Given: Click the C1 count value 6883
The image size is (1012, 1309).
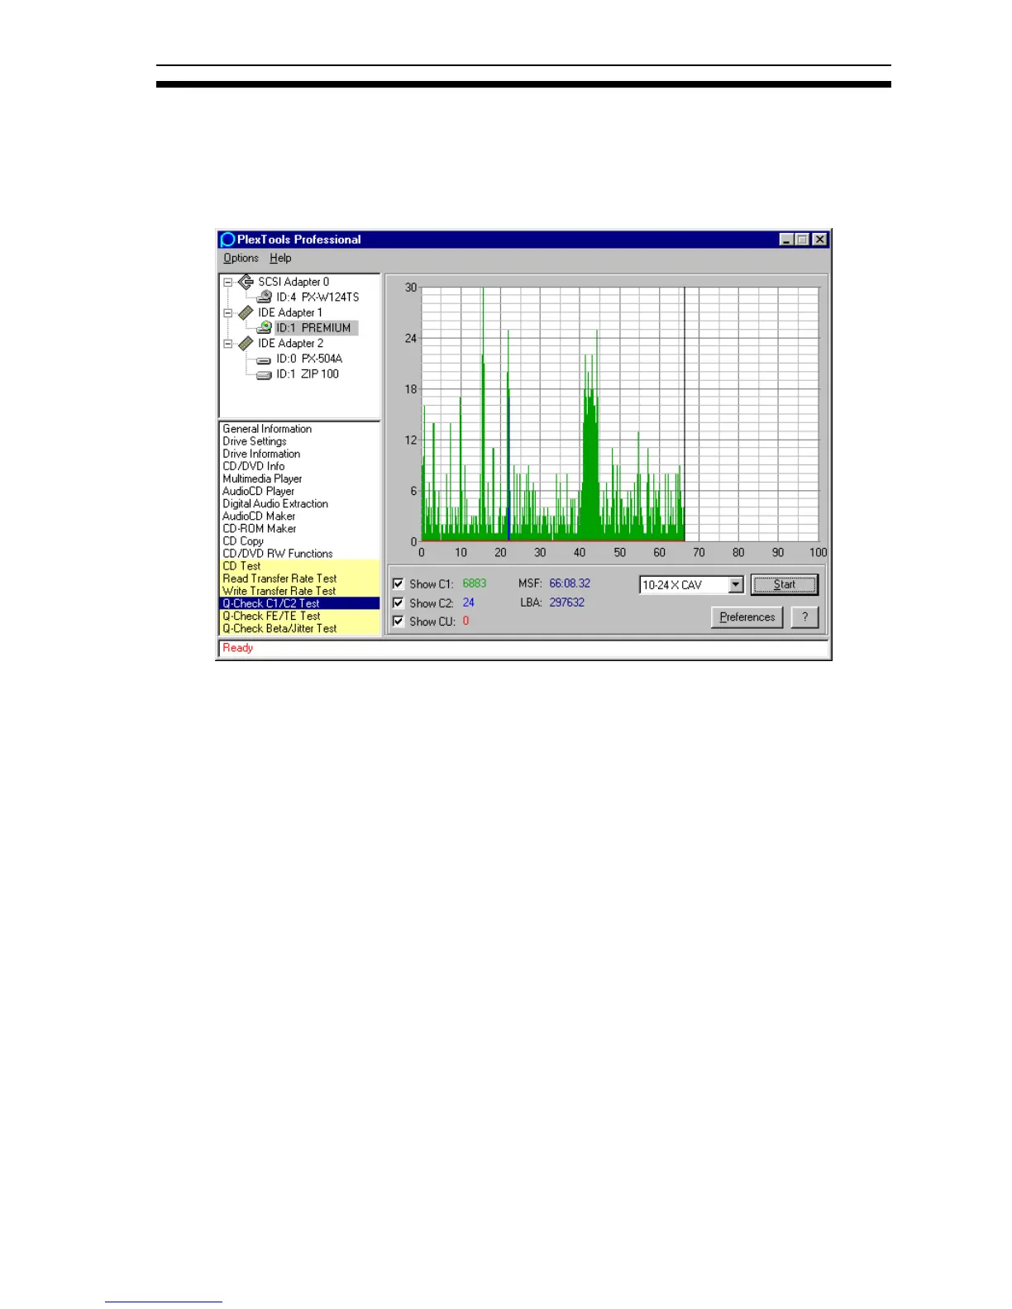Looking at the screenshot, I should (x=475, y=583).
